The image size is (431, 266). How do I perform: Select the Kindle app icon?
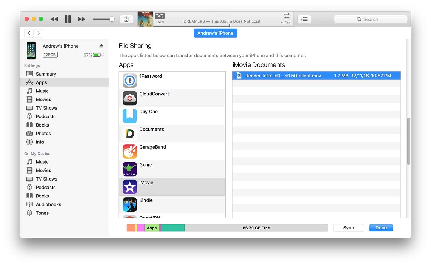(x=130, y=204)
